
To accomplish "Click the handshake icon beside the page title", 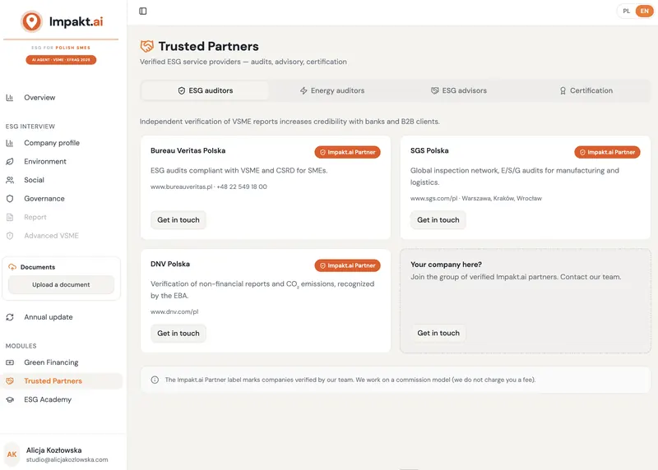I will tap(146, 46).
